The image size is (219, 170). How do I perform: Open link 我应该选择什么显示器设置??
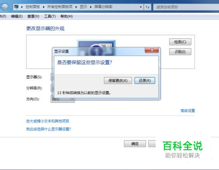click(x=49, y=129)
